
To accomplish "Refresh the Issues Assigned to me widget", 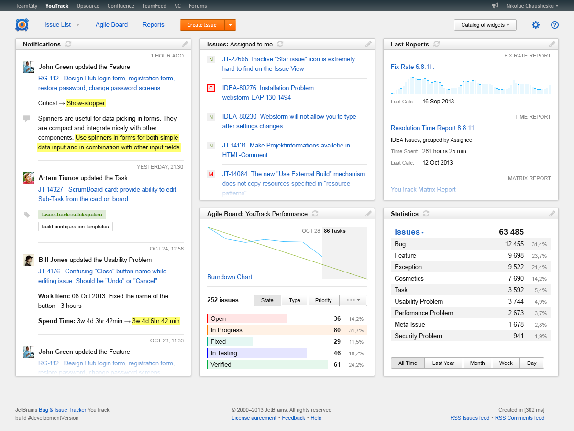I will click(280, 44).
